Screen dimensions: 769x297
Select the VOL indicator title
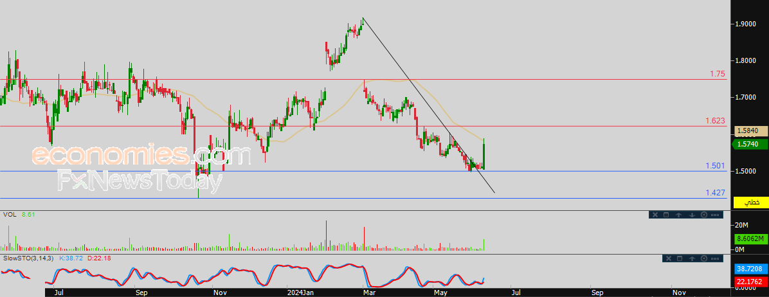[9, 215]
